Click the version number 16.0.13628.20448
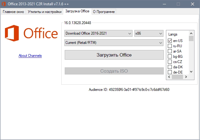The image size is (200, 140). tap(77, 23)
